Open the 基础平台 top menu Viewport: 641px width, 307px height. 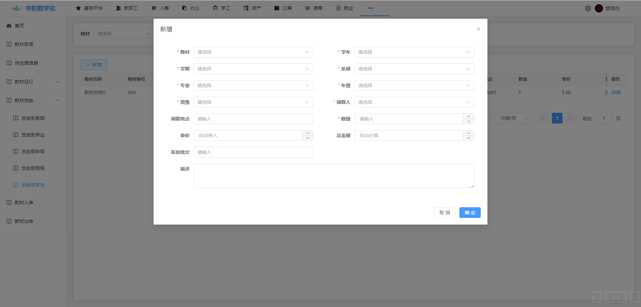click(89, 8)
